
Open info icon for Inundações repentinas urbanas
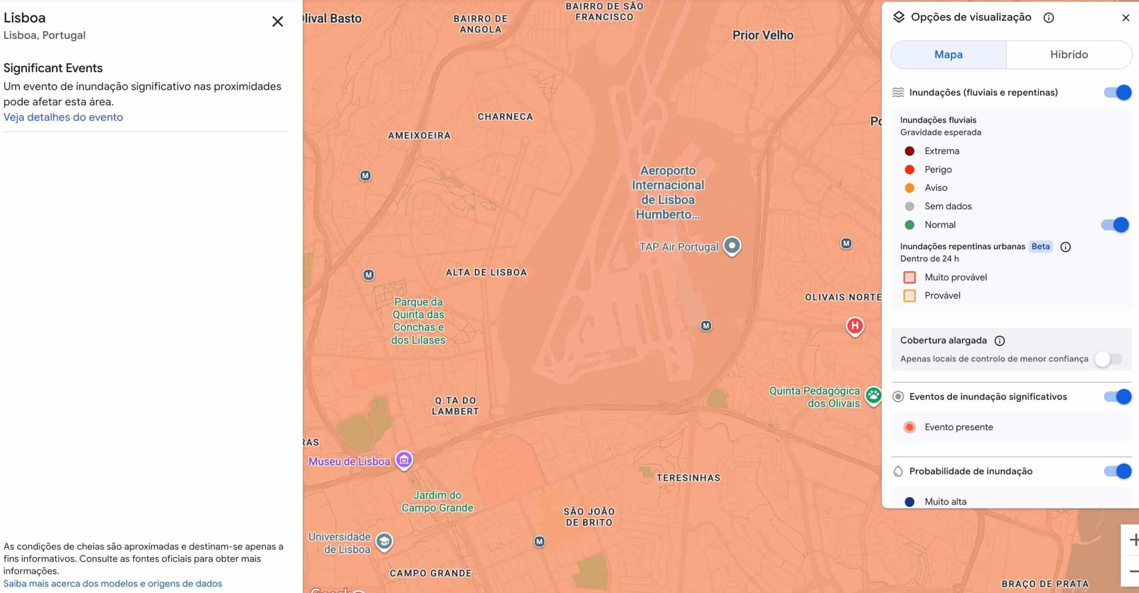coord(1066,247)
